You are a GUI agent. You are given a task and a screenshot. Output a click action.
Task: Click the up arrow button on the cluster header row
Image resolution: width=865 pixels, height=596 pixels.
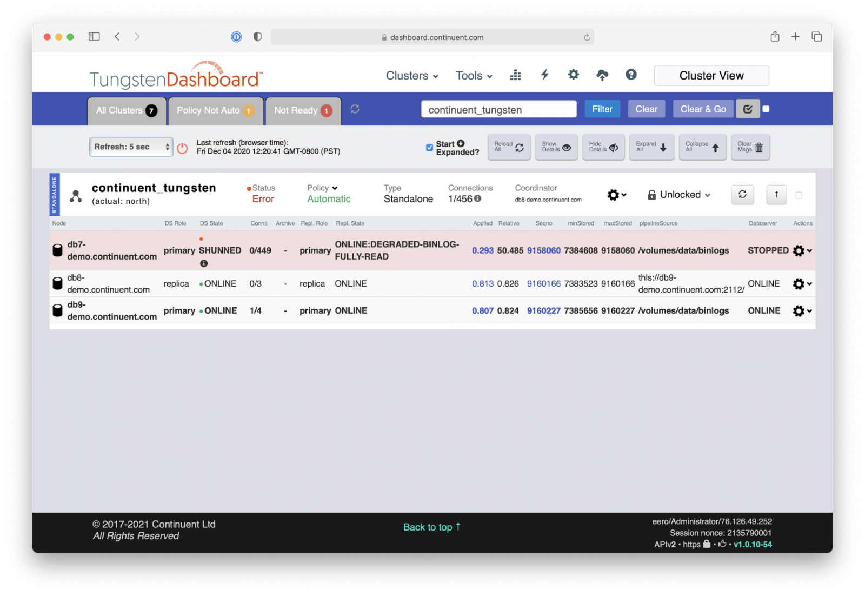point(776,195)
